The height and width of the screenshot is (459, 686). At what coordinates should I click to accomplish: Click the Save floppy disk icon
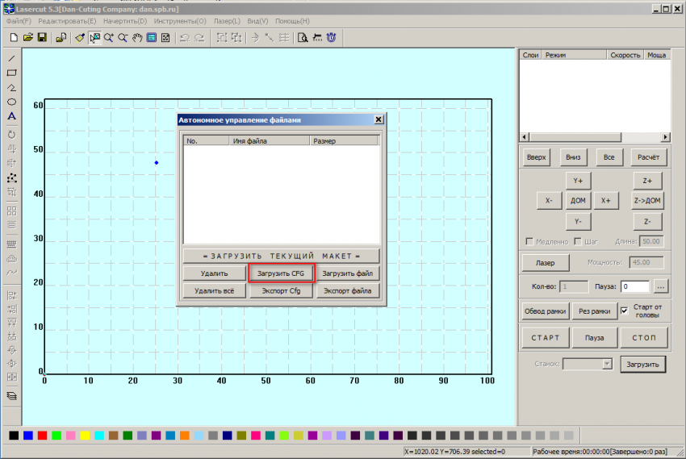(x=41, y=37)
